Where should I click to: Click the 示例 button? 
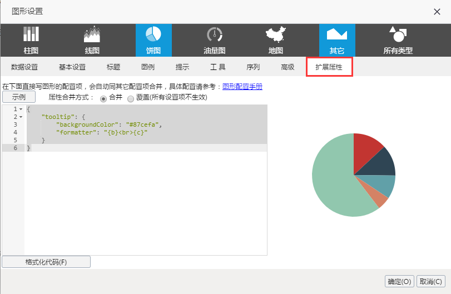19,97
